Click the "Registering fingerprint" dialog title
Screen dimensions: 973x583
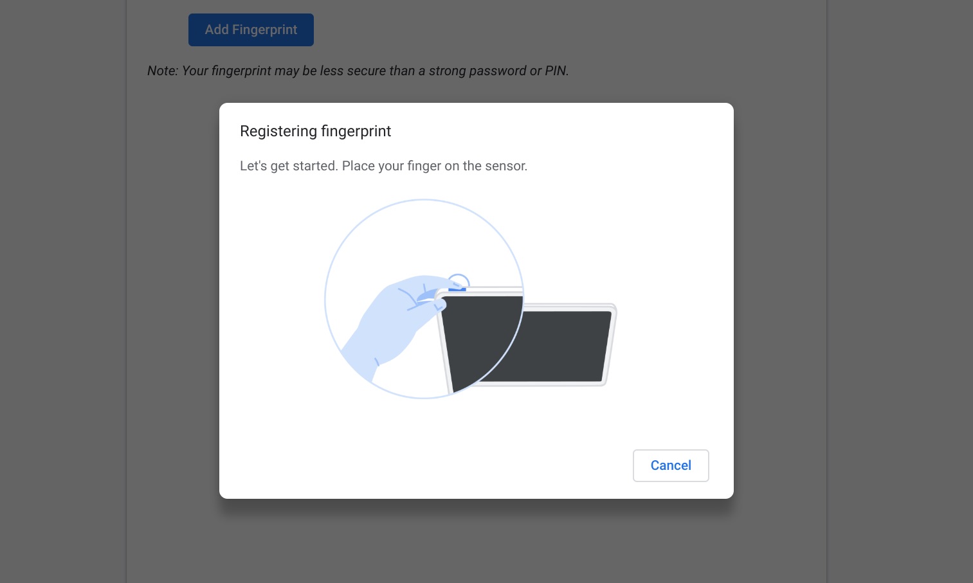click(x=315, y=131)
